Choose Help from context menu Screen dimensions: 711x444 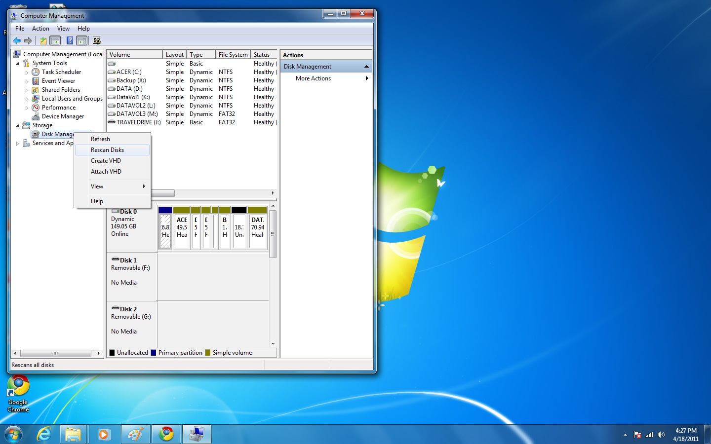coord(112,201)
